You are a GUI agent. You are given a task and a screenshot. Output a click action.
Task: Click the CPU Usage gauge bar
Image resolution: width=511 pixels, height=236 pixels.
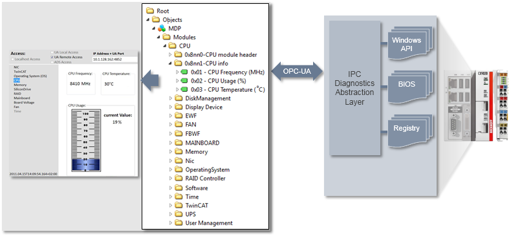[x=85, y=141]
